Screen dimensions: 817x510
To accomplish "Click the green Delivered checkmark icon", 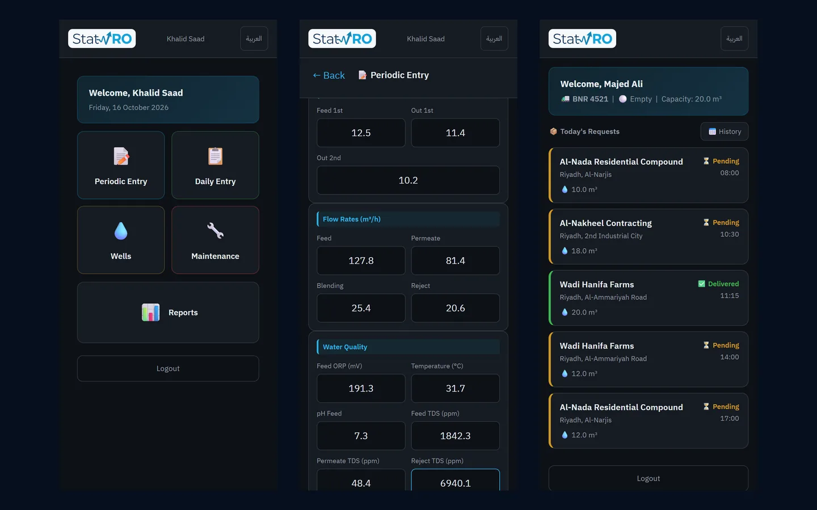I will [702, 284].
